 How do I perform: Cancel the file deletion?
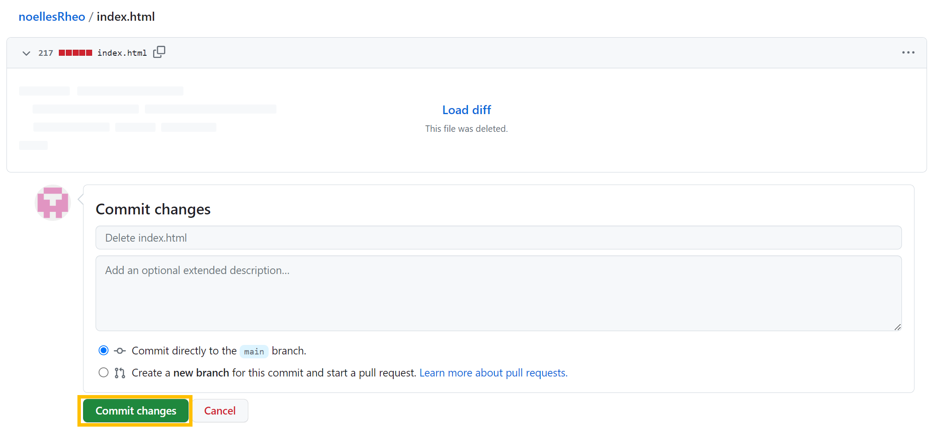[x=220, y=411]
